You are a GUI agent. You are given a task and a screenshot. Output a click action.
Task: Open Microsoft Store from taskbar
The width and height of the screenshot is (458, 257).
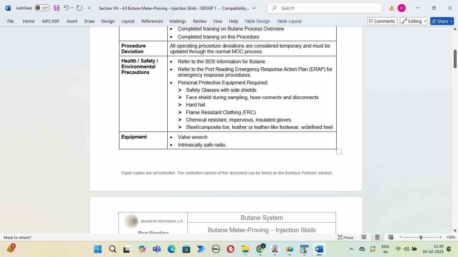[x=186, y=249]
